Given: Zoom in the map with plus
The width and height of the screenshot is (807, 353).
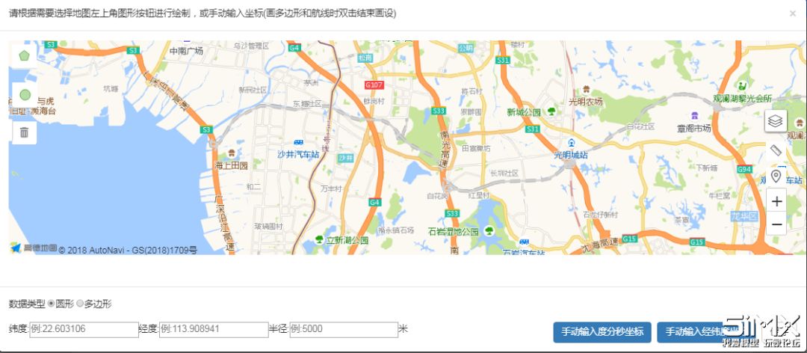Looking at the screenshot, I should (776, 201).
